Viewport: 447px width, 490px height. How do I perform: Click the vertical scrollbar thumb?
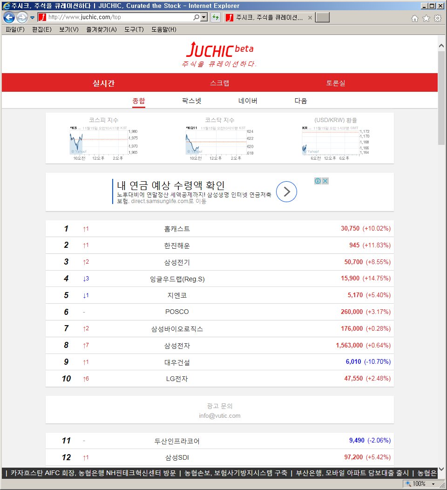point(441,98)
